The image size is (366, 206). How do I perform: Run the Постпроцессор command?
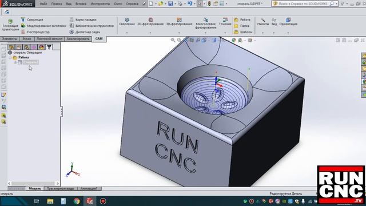tap(35, 32)
